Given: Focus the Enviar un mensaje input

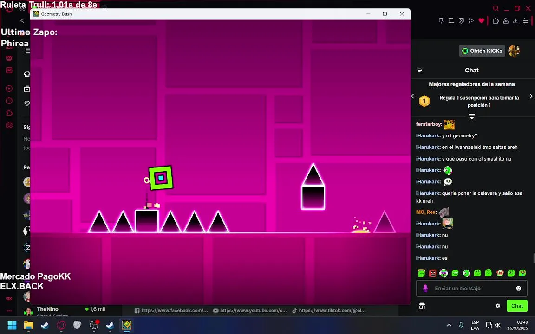Looking at the screenshot, I should 471,289.
